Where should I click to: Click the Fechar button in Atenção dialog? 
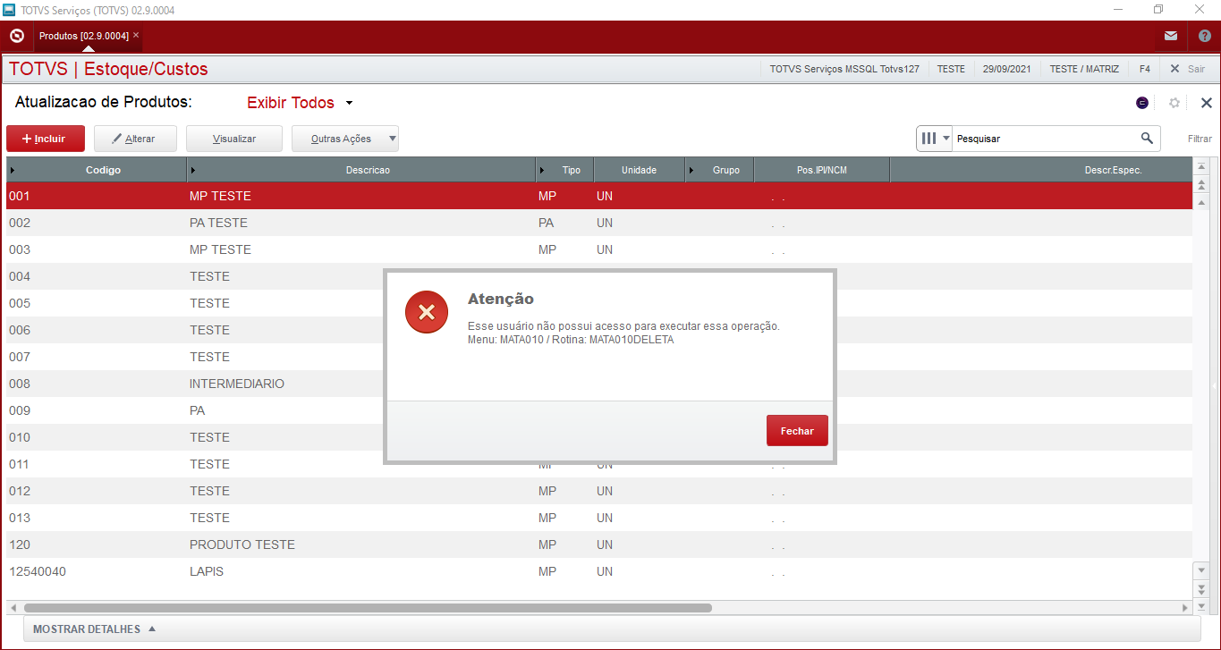[x=797, y=430]
